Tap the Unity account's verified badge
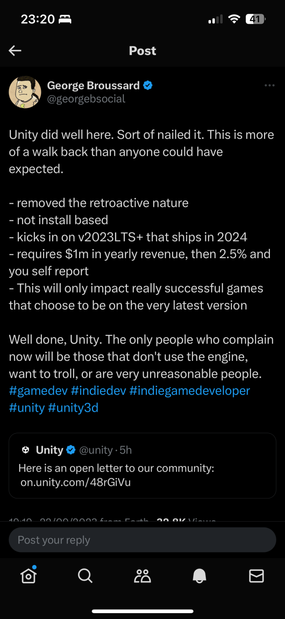 (71, 450)
